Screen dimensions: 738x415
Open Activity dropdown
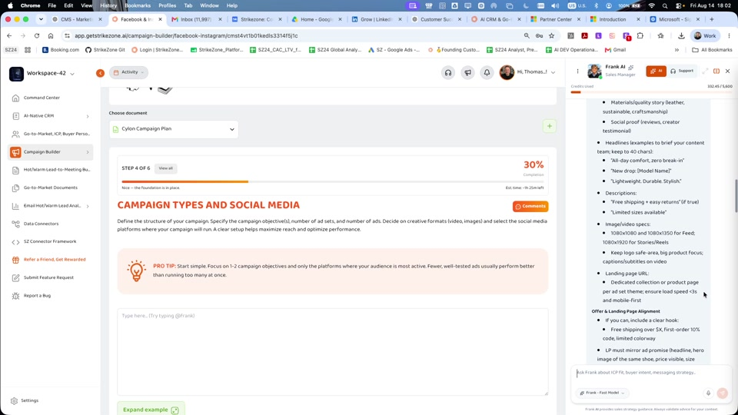click(128, 72)
